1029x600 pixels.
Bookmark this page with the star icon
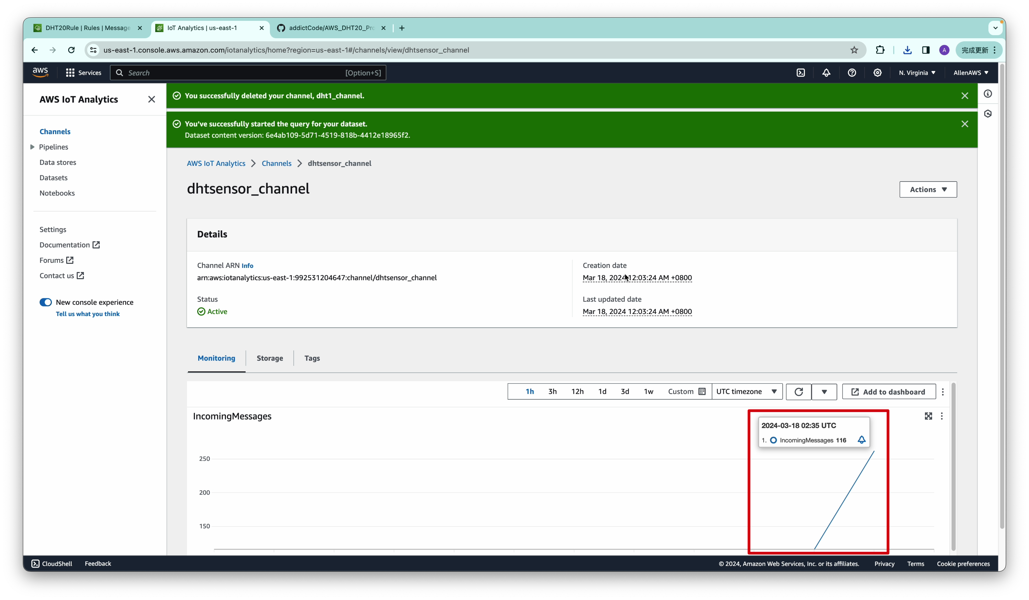pyautogui.click(x=854, y=50)
